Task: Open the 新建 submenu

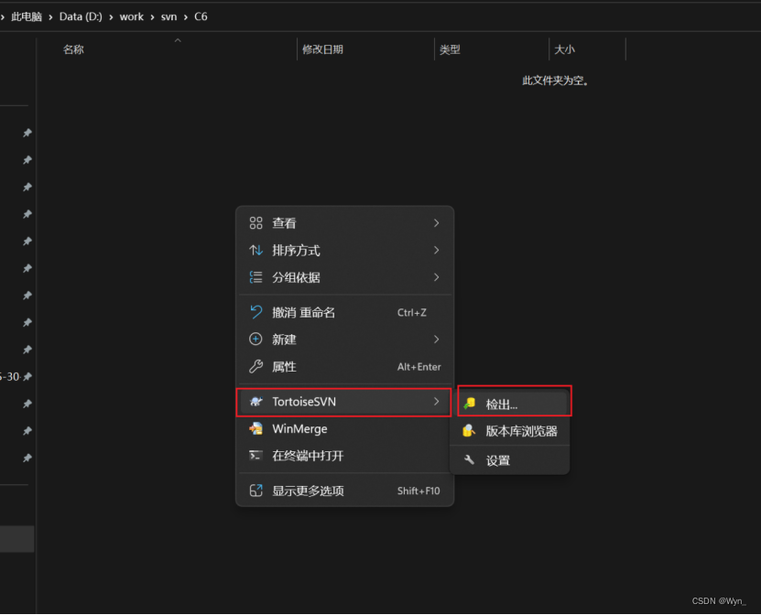Action: click(x=284, y=340)
